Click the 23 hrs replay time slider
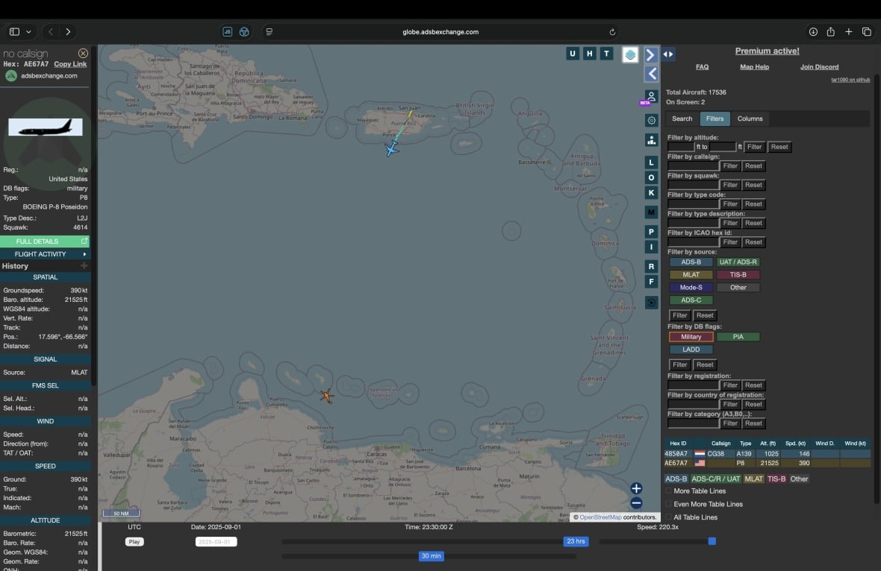 click(576, 541)
